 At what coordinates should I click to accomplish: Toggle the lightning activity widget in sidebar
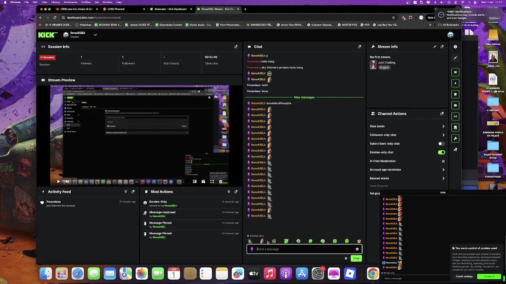(x=455, y=83)
